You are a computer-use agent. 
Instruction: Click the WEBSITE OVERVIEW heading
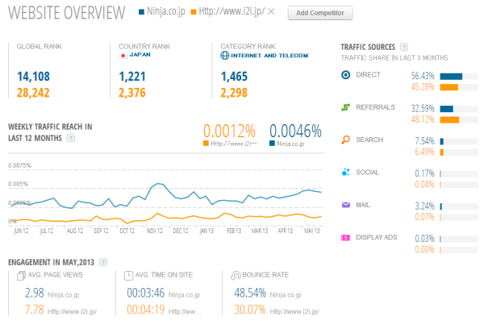coord(67,13)
